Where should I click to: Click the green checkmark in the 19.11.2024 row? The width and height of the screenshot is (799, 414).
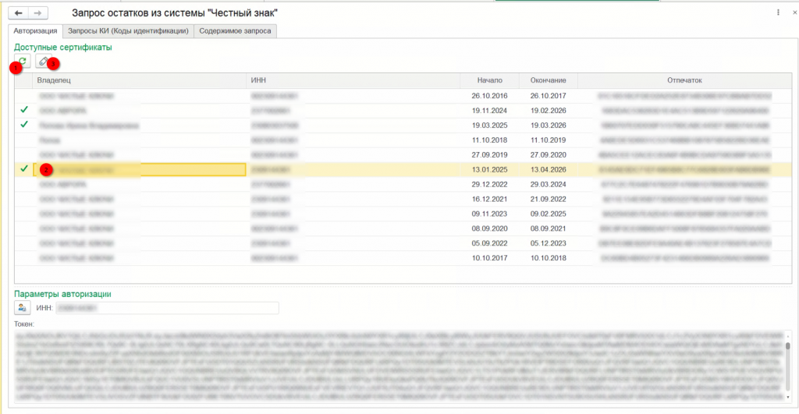[x=24, y=110]
